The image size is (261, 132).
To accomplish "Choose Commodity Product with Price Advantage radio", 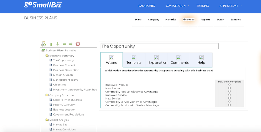I will [x=229, y=91].
